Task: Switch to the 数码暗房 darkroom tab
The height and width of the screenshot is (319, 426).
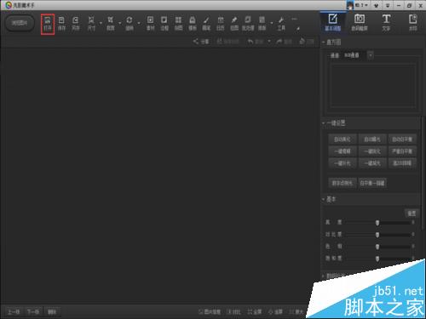Action: tap(360, 23)
